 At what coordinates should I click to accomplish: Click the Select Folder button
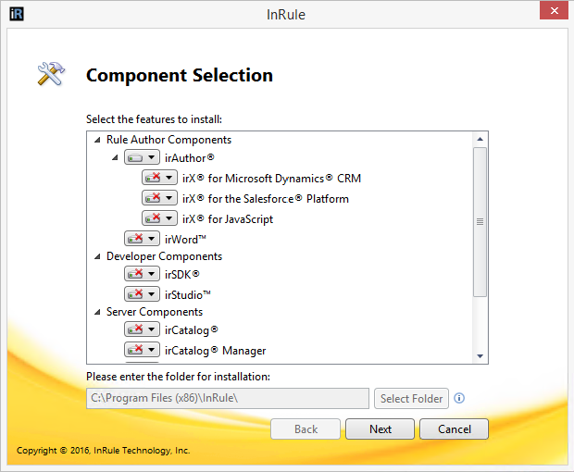pos(411,399)
